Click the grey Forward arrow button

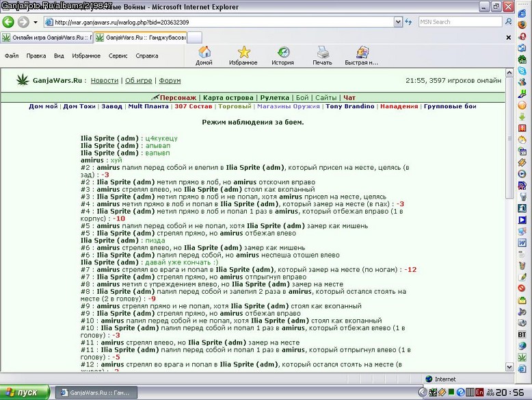pyautogui.click(x=23, y=22)
